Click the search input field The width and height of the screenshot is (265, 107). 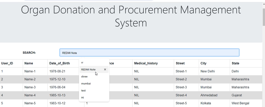149,53
